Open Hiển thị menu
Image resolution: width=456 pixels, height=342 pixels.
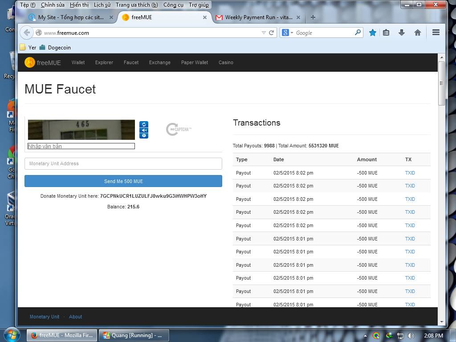tap(79, 4)
